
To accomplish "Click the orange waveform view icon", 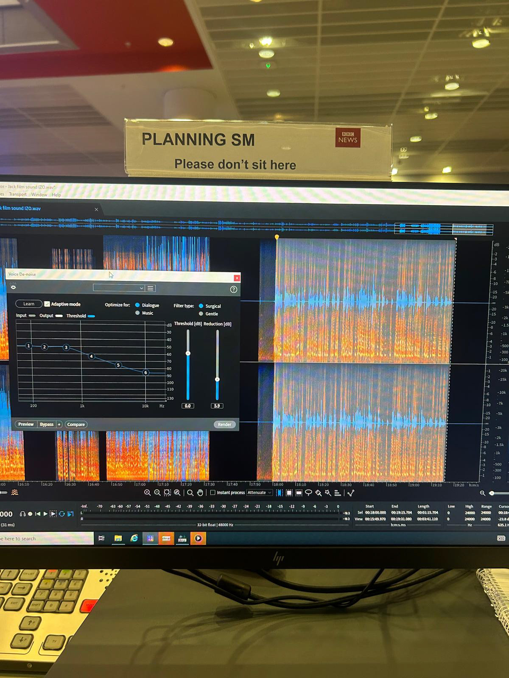I will point(15,492).
